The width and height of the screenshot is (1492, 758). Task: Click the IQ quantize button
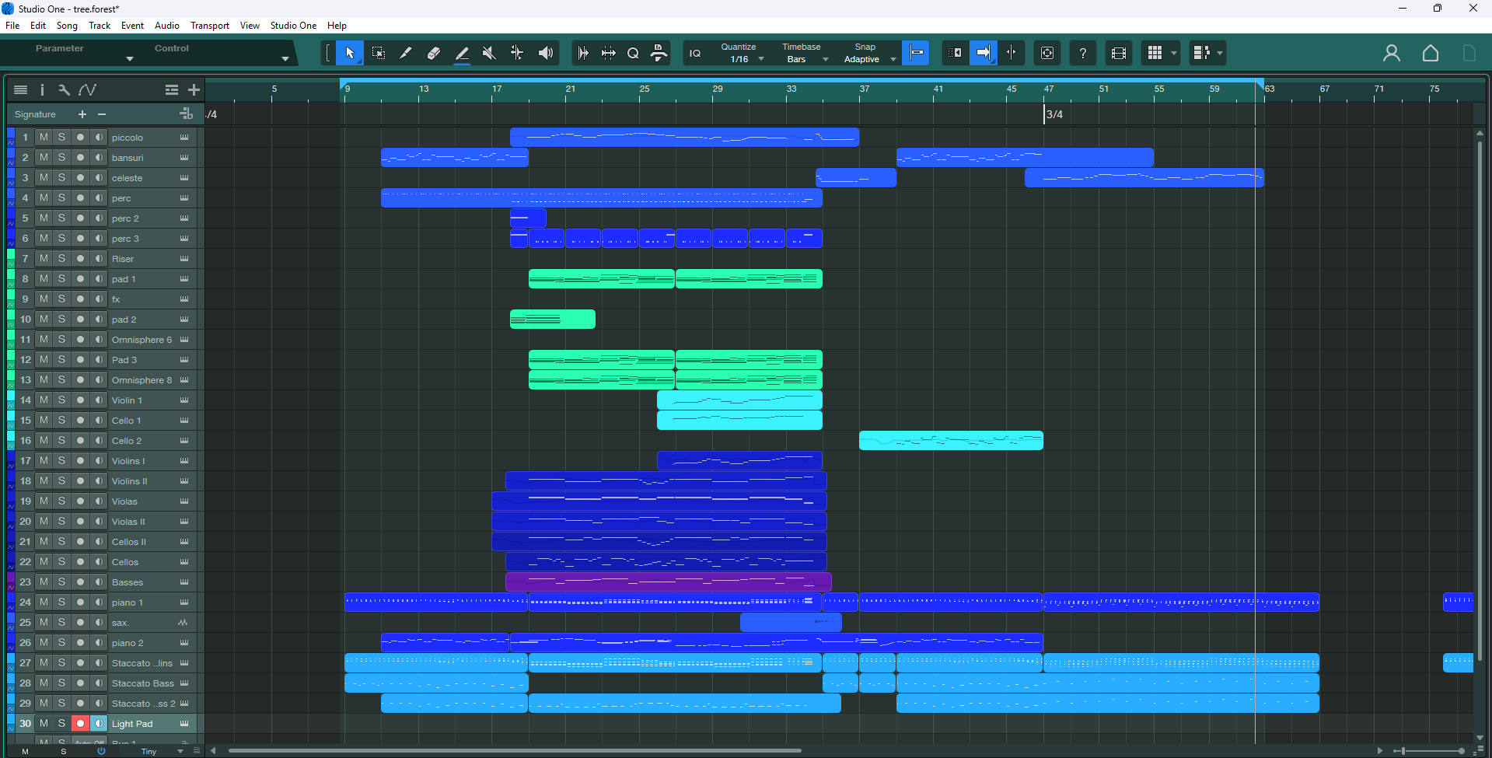695,53
